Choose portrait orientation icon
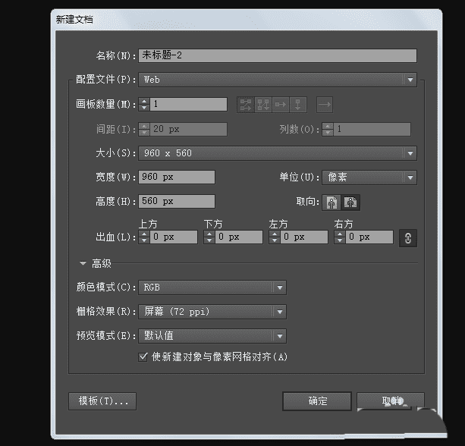Viewport: 465px width, 446px height. [331, 203]
